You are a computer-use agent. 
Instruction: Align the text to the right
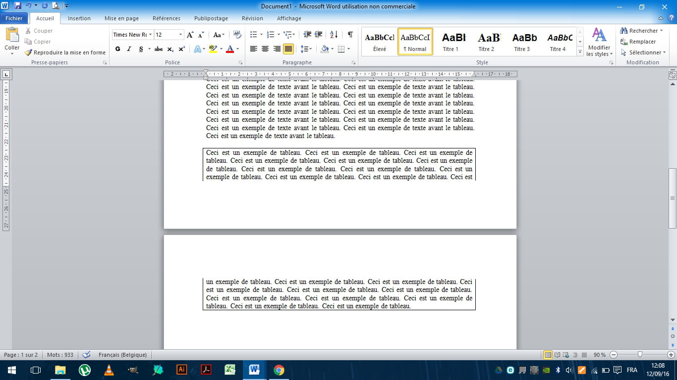pyautogui.click(x=277, y=49)
